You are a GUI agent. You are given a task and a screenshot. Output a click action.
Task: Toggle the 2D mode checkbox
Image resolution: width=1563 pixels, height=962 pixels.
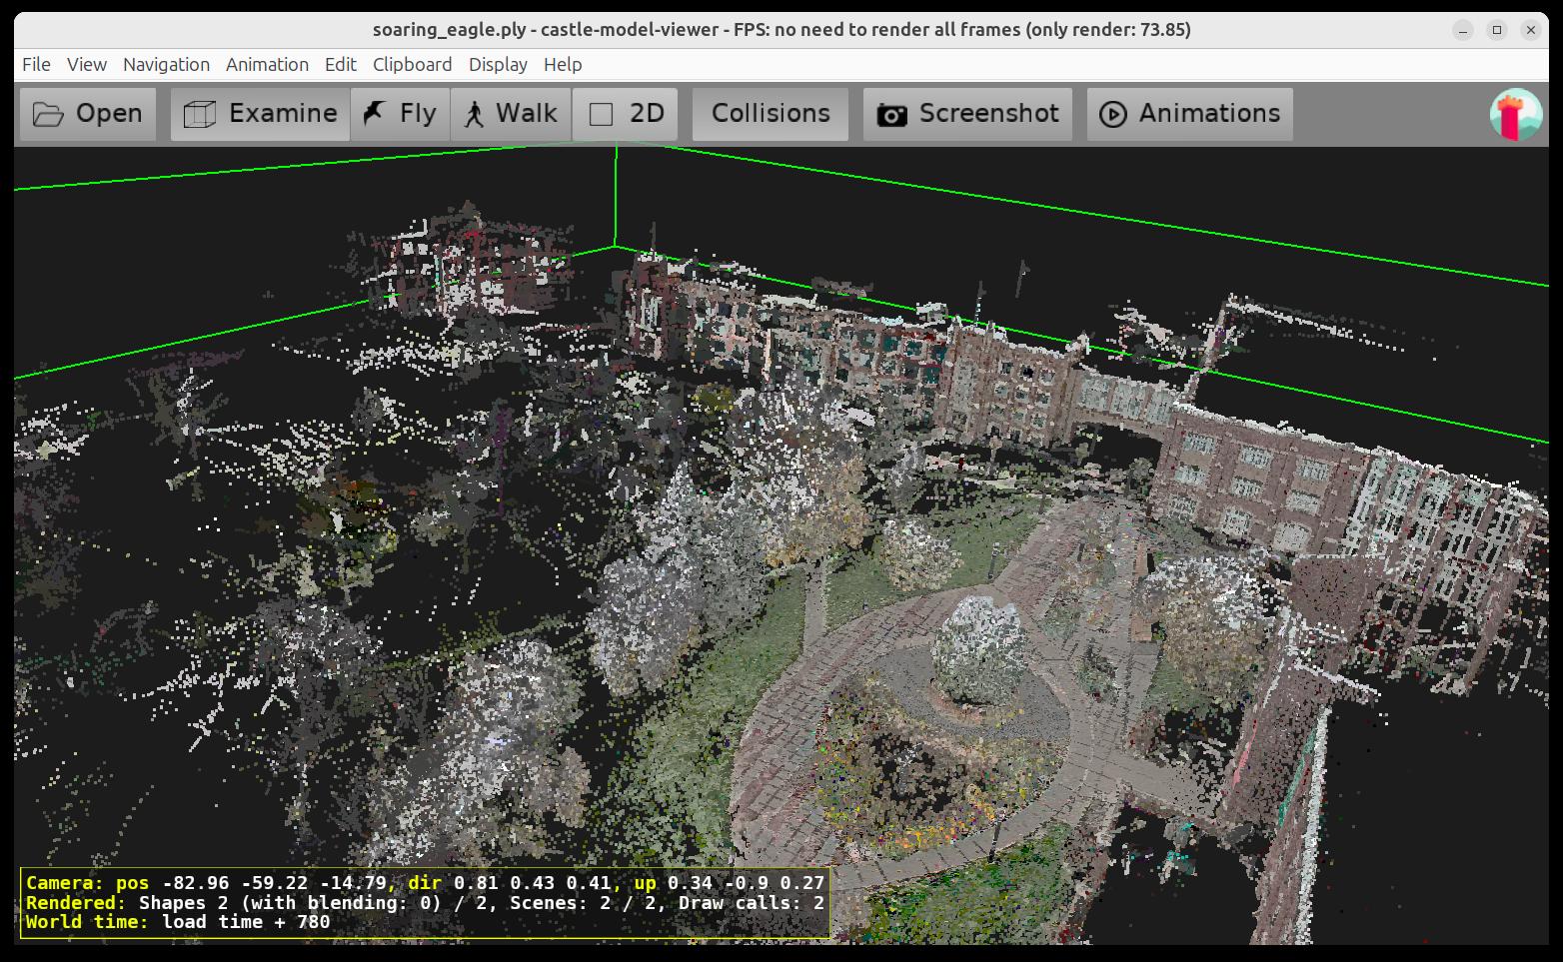601,115
